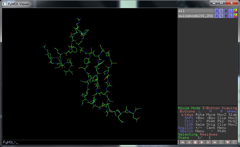The width and height of the screenshot is (240, 147).
Task: Open the Label menu for swissmodel01_201
Action: coord(231,16)
